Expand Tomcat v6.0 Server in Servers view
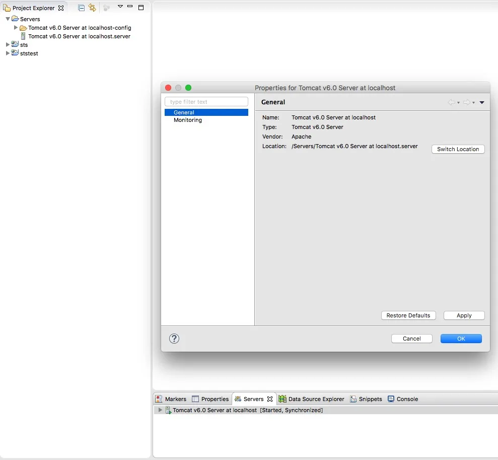Viewport: 498px width, 460px height. (160, 410)
